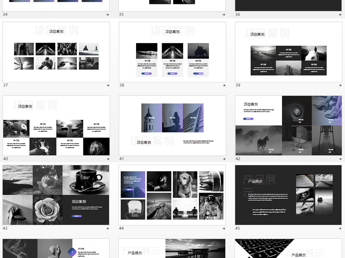Click the animation star under slide 35

click(224, 15)
